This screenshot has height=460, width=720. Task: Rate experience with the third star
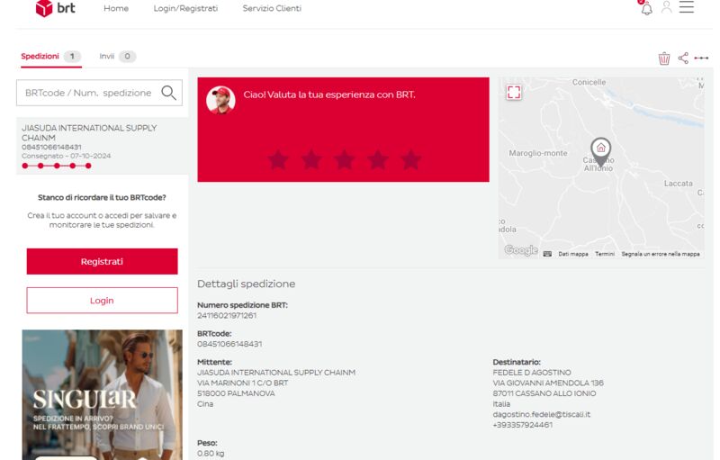pyautogui.click(x=345, y=159)
